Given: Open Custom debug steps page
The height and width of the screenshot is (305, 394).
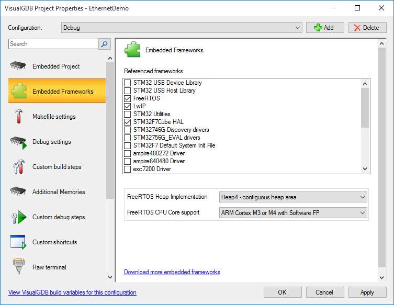Looking at the screenshot, I should pyautogui.click(x=57, y=217).
